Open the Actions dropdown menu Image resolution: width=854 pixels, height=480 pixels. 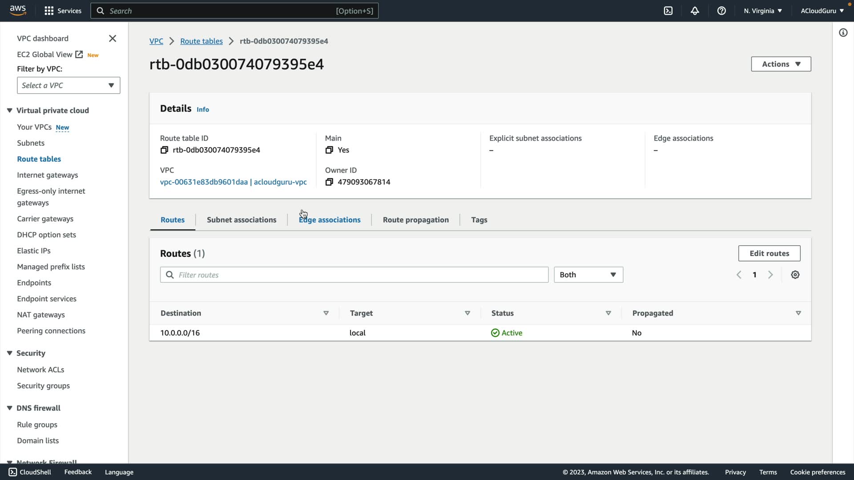tap(781, 64)
